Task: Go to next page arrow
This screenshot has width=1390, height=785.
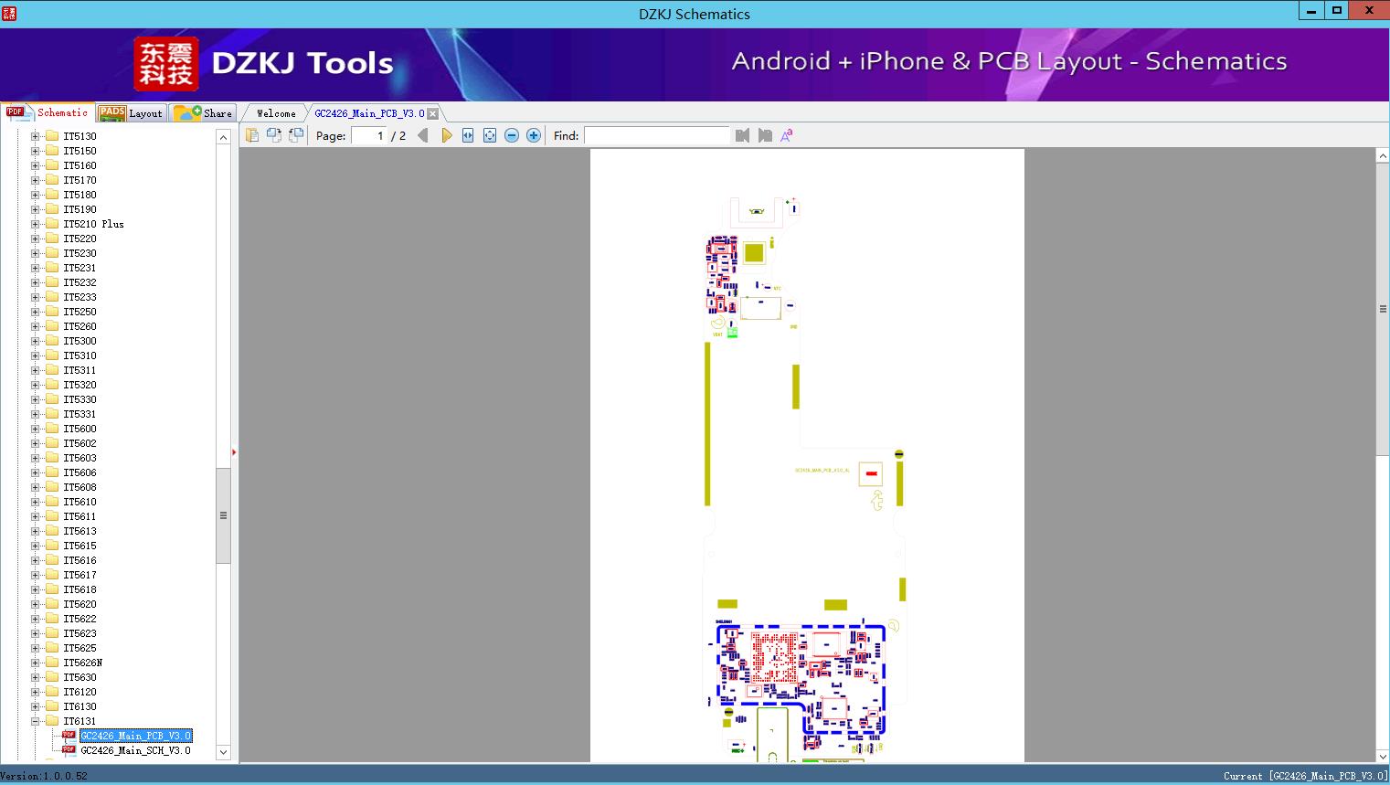Action: (x=446, y=135)
